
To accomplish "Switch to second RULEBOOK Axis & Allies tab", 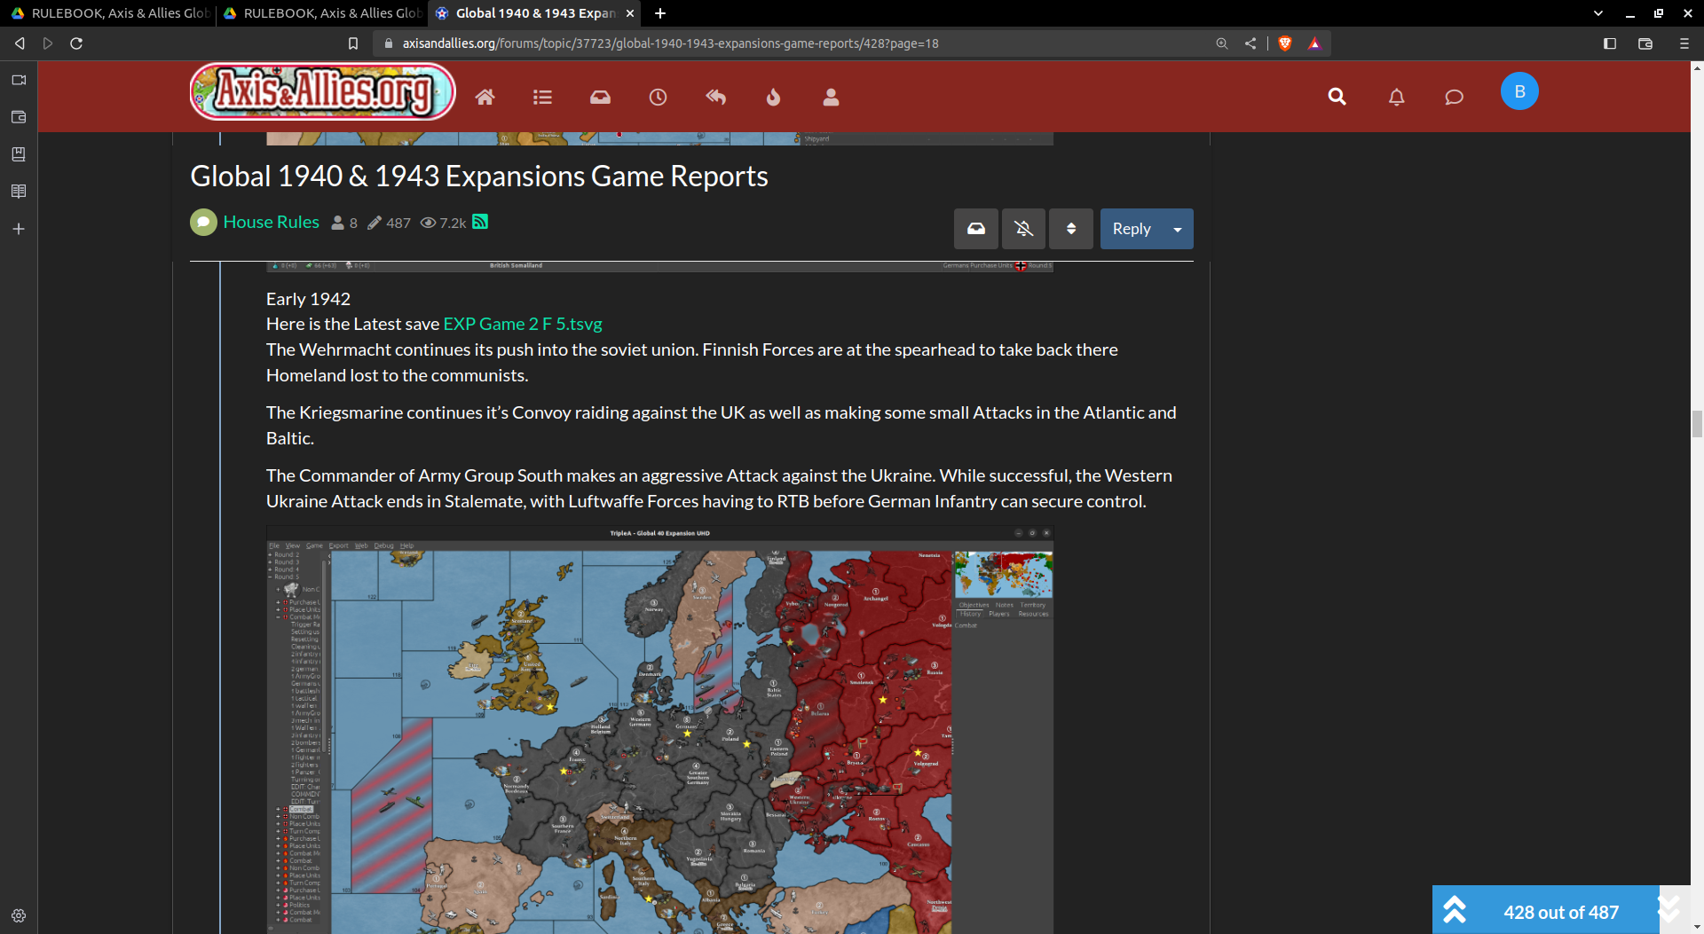I will (x=322, y=13).
